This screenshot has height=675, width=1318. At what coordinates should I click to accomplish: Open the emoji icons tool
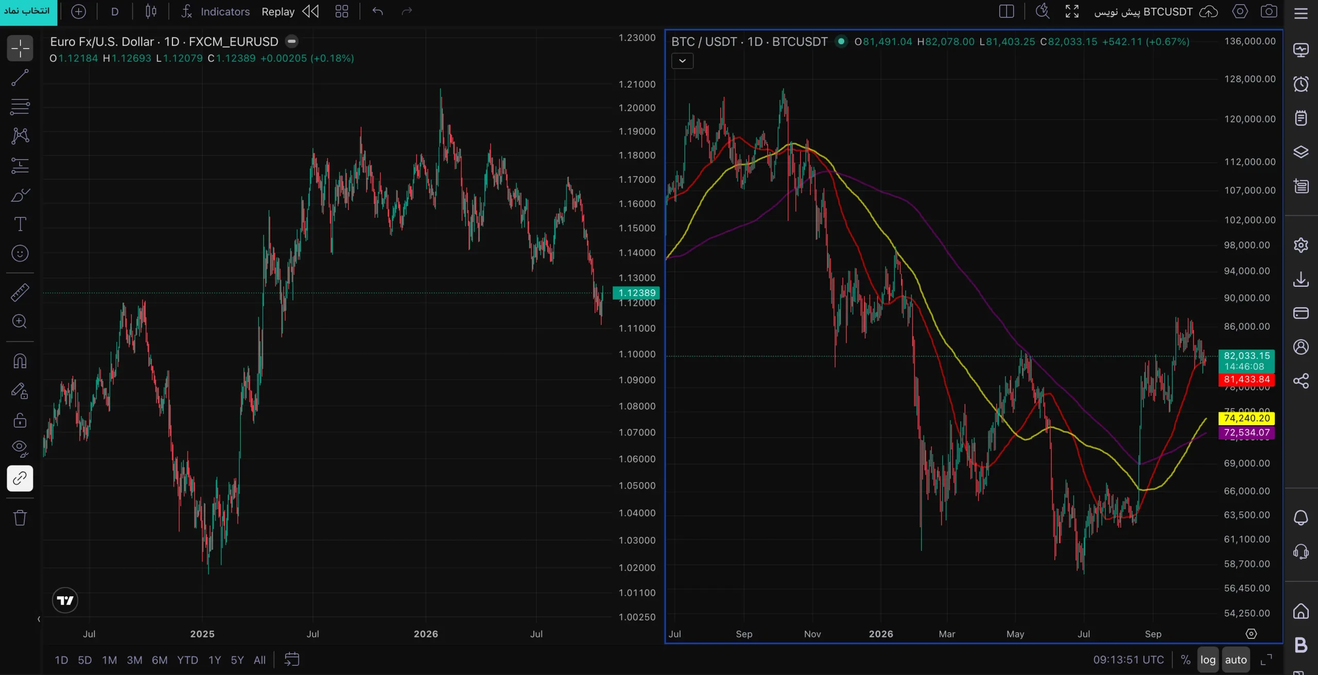(20, 253)
